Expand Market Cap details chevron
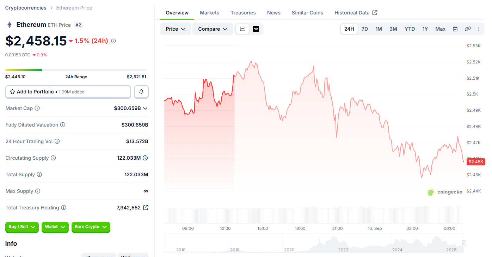This screenshot has height=257, width=492. coord(145,108)
